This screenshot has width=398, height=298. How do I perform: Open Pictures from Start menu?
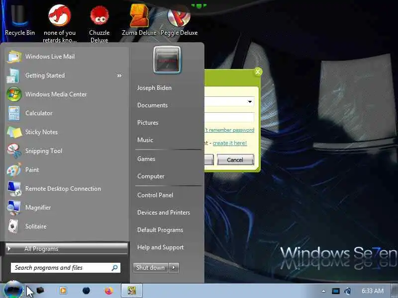click(x=148, y=123)
